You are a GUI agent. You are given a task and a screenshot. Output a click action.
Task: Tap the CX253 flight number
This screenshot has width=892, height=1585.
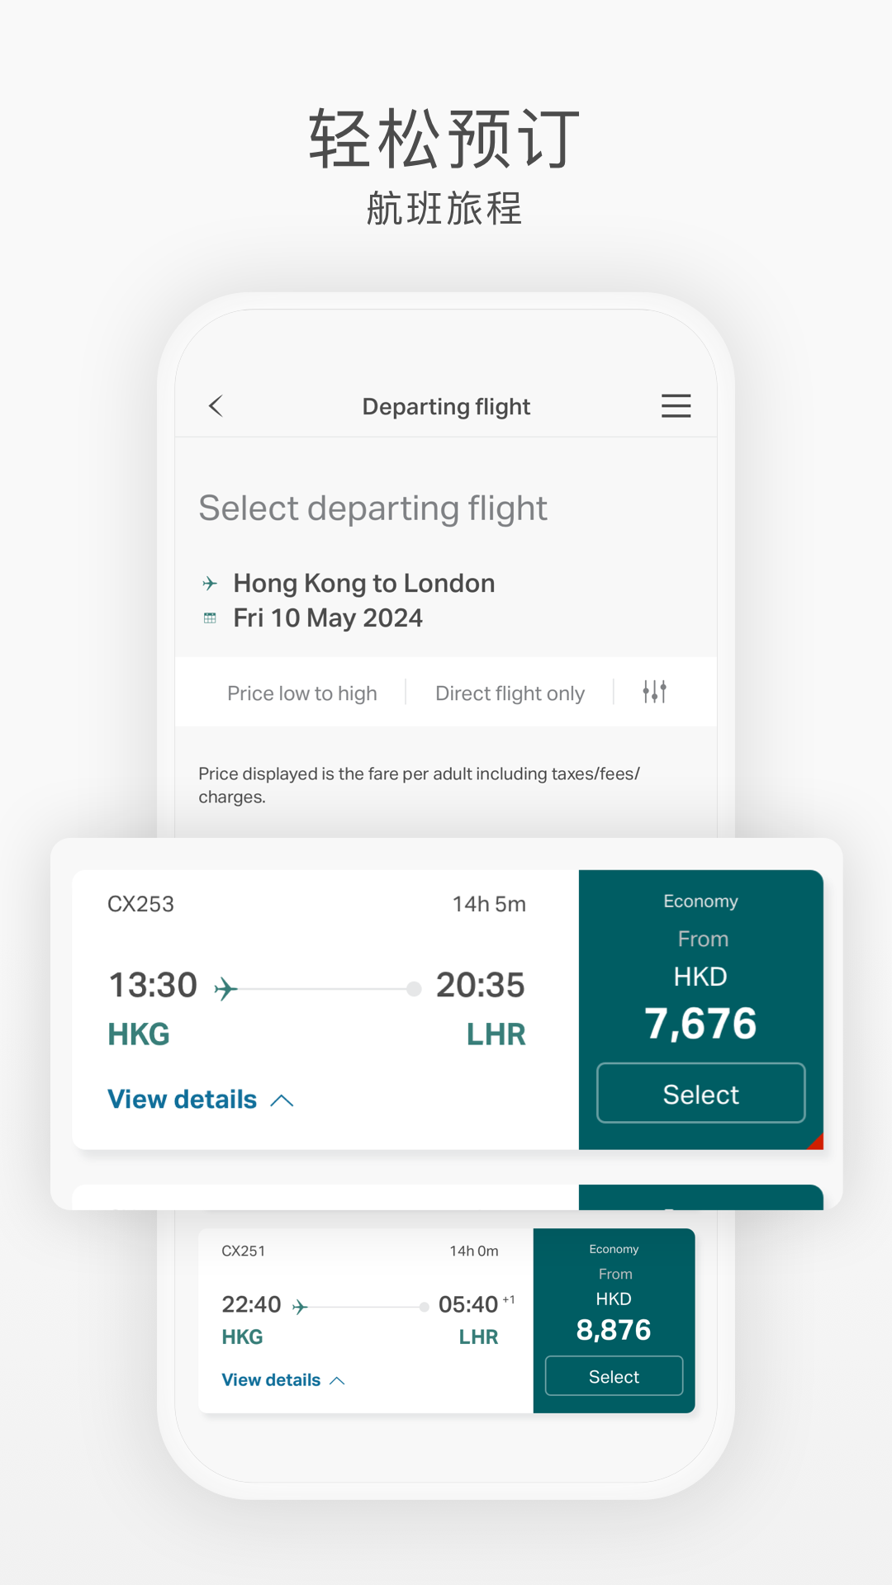[x=141, y=904]
